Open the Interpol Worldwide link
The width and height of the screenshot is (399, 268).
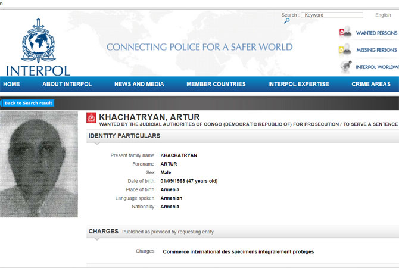coord(377,67)
